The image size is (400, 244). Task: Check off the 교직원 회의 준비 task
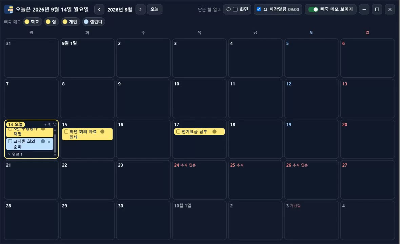pos(10,141)
